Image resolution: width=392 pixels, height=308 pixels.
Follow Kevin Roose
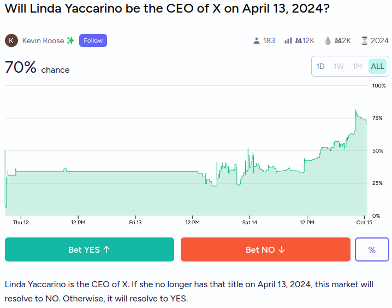tap(93, 40)
